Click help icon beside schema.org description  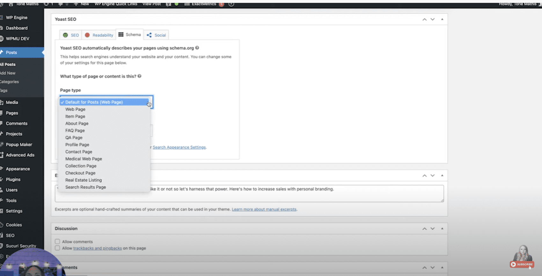point(197,48)
